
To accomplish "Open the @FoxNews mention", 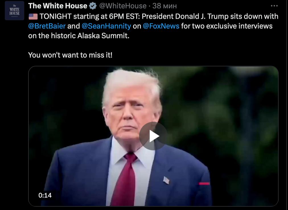I will [161, 26].
